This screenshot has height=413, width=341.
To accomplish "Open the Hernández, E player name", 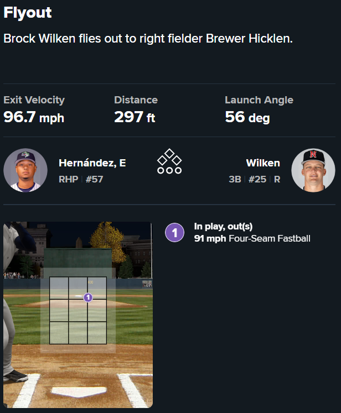I will [92, 163].
